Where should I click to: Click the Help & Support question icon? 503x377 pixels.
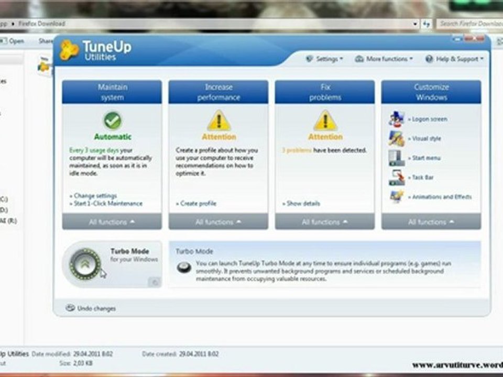429,59
